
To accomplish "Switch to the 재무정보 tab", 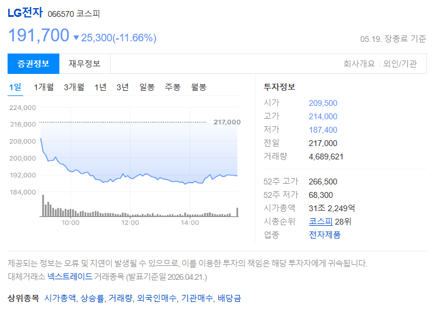I will coord(84,64).
